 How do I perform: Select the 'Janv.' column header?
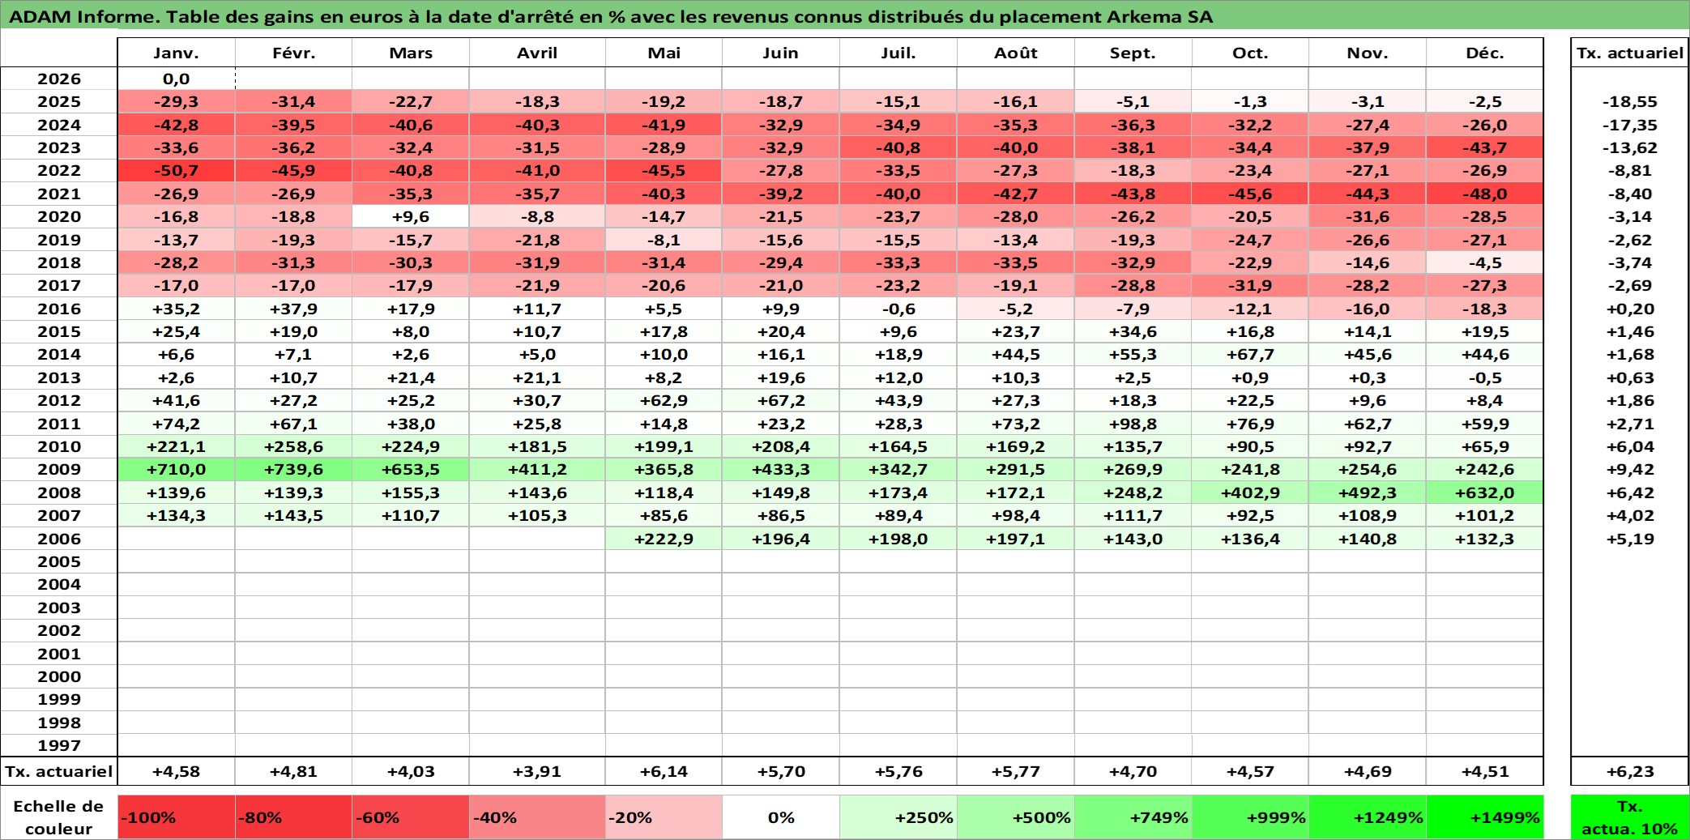click(x=177, y=53)
